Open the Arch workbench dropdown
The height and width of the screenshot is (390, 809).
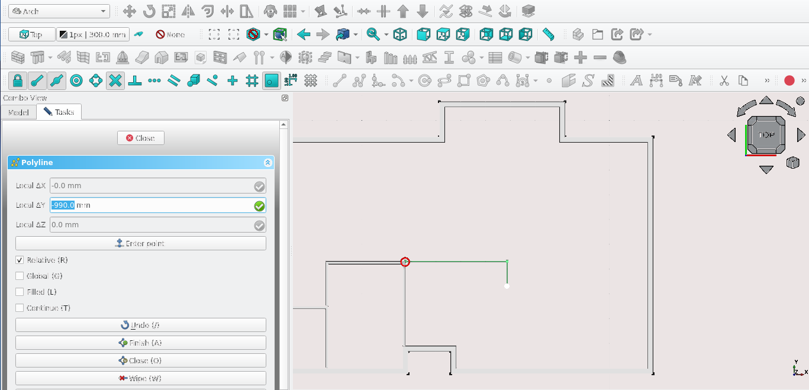59,11
